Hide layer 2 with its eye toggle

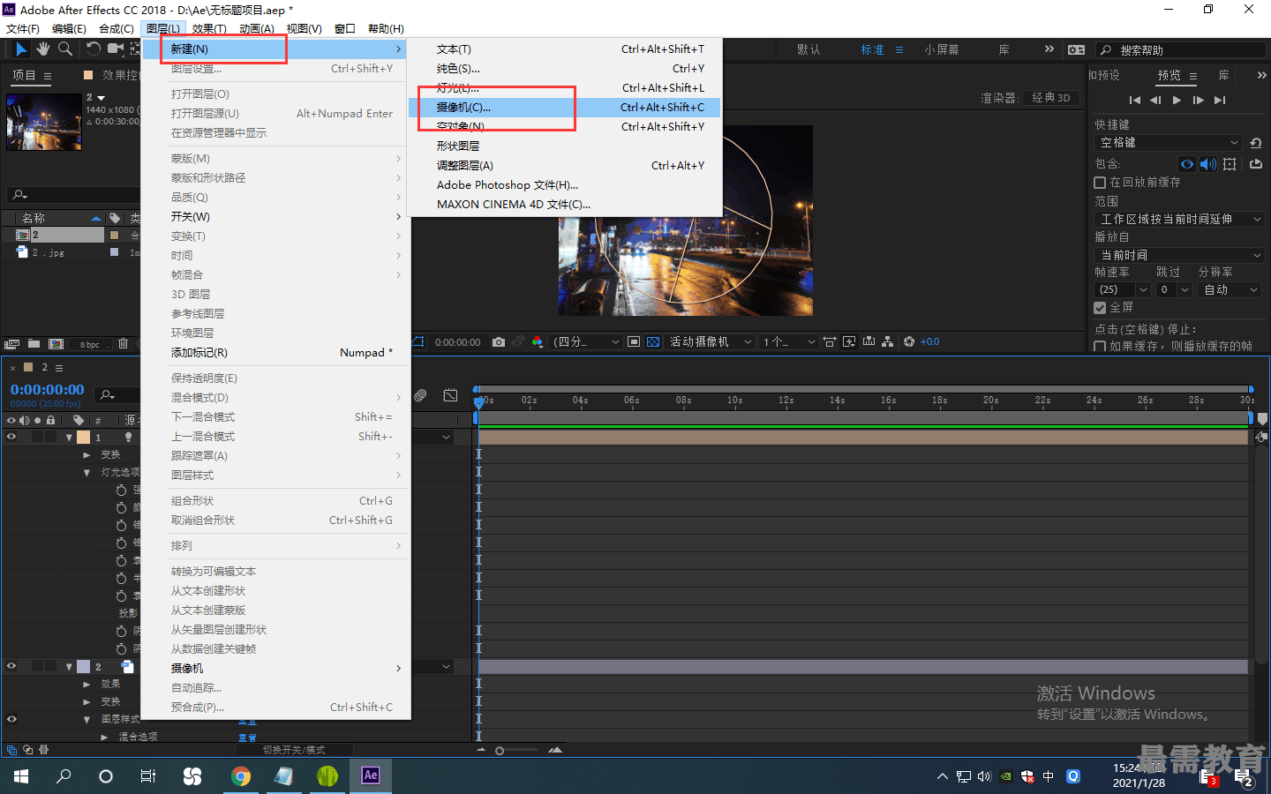click(x=11, y=666)
